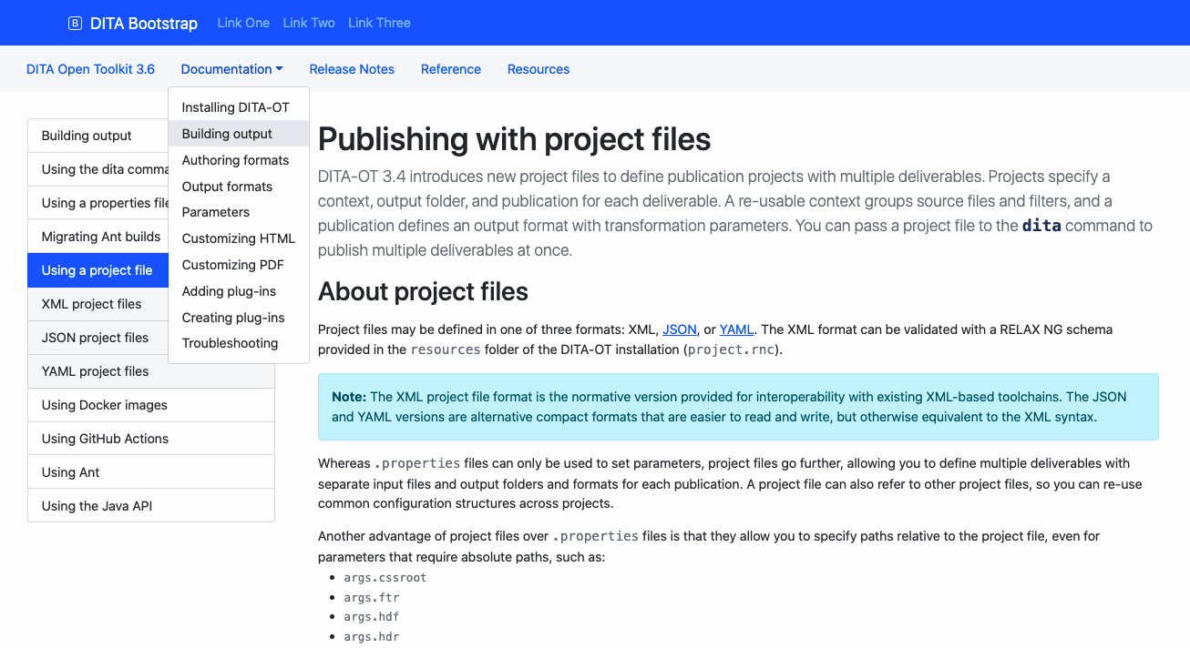Select Creating plug-ins menu entry
This screenshot has height=648, width=1190.
click(233, 318)
